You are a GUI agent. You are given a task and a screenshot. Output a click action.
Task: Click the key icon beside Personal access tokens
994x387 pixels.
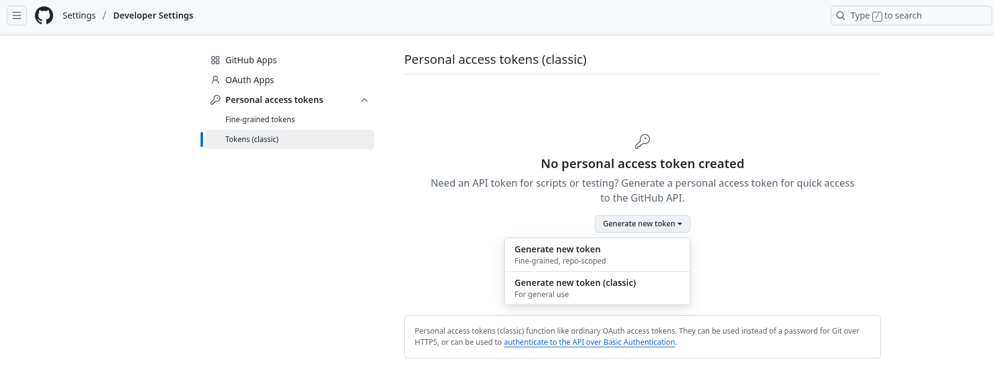(215, 100)
